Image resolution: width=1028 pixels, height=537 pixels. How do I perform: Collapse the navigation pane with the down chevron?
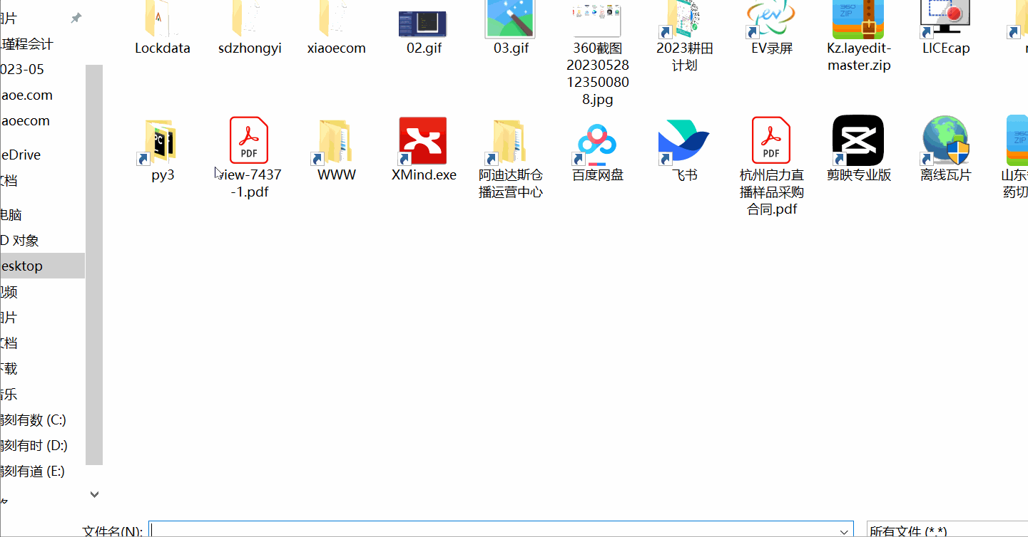tap(93, 494)
